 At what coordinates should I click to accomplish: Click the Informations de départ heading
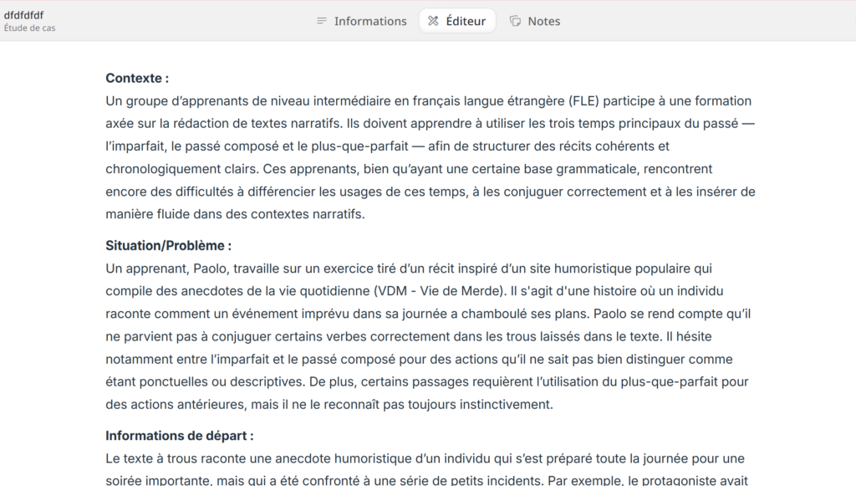[179, 436]
